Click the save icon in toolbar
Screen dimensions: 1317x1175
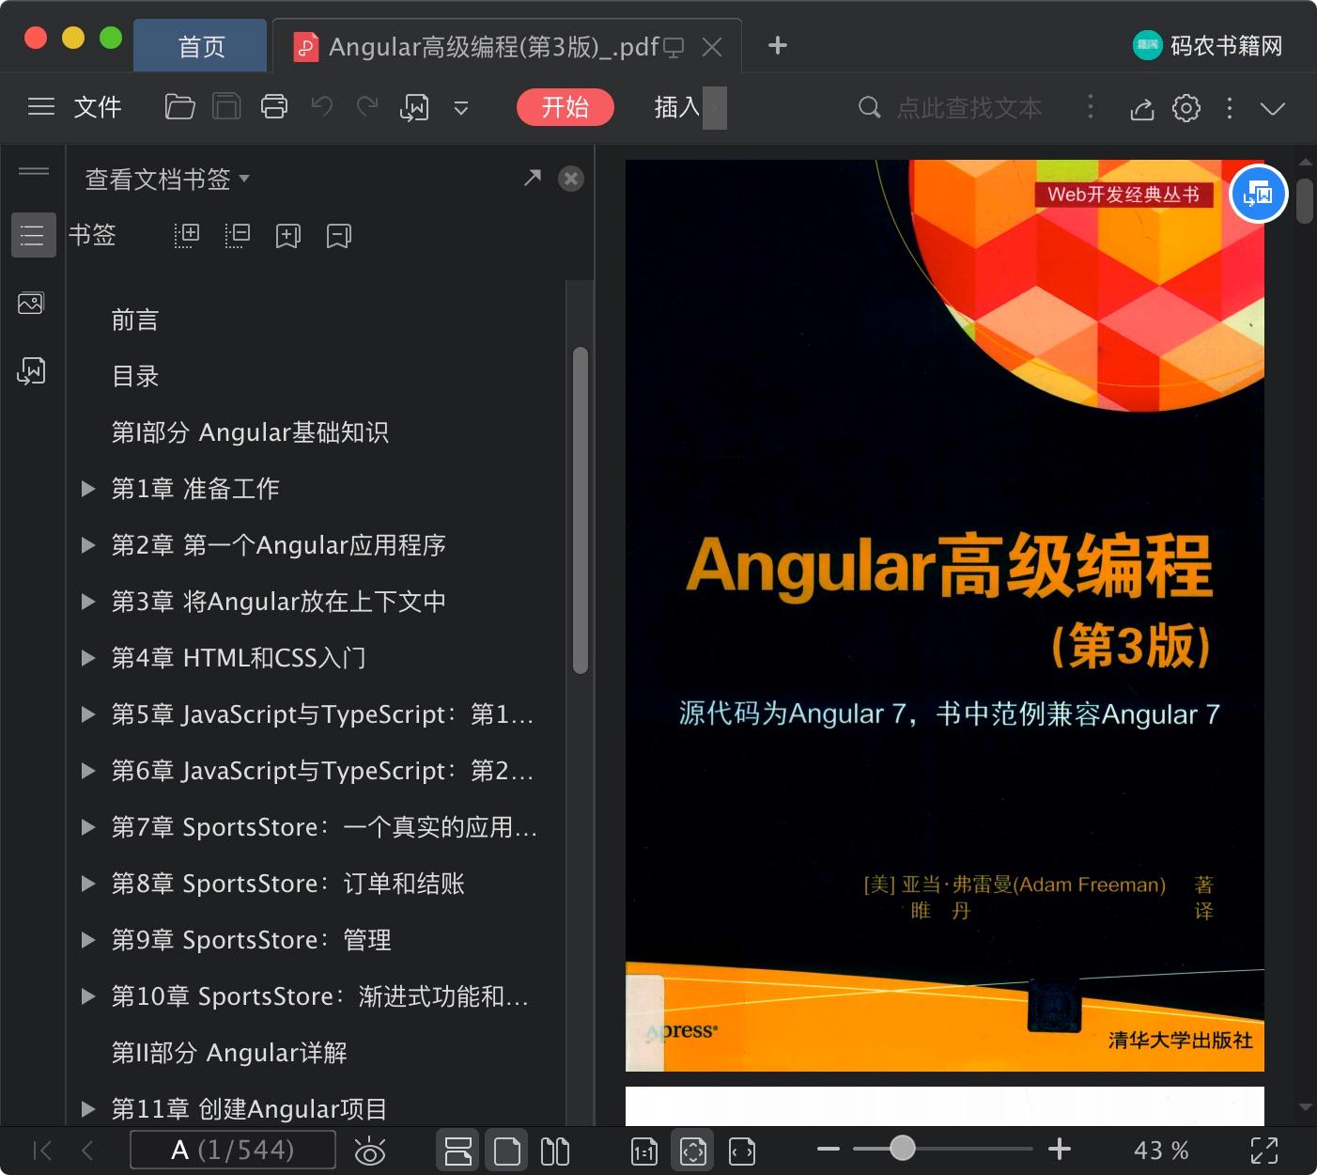click(226, 107)
